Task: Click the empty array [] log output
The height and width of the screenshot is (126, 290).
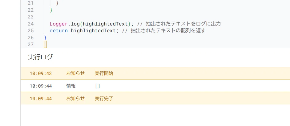Action: click(98, 86)
